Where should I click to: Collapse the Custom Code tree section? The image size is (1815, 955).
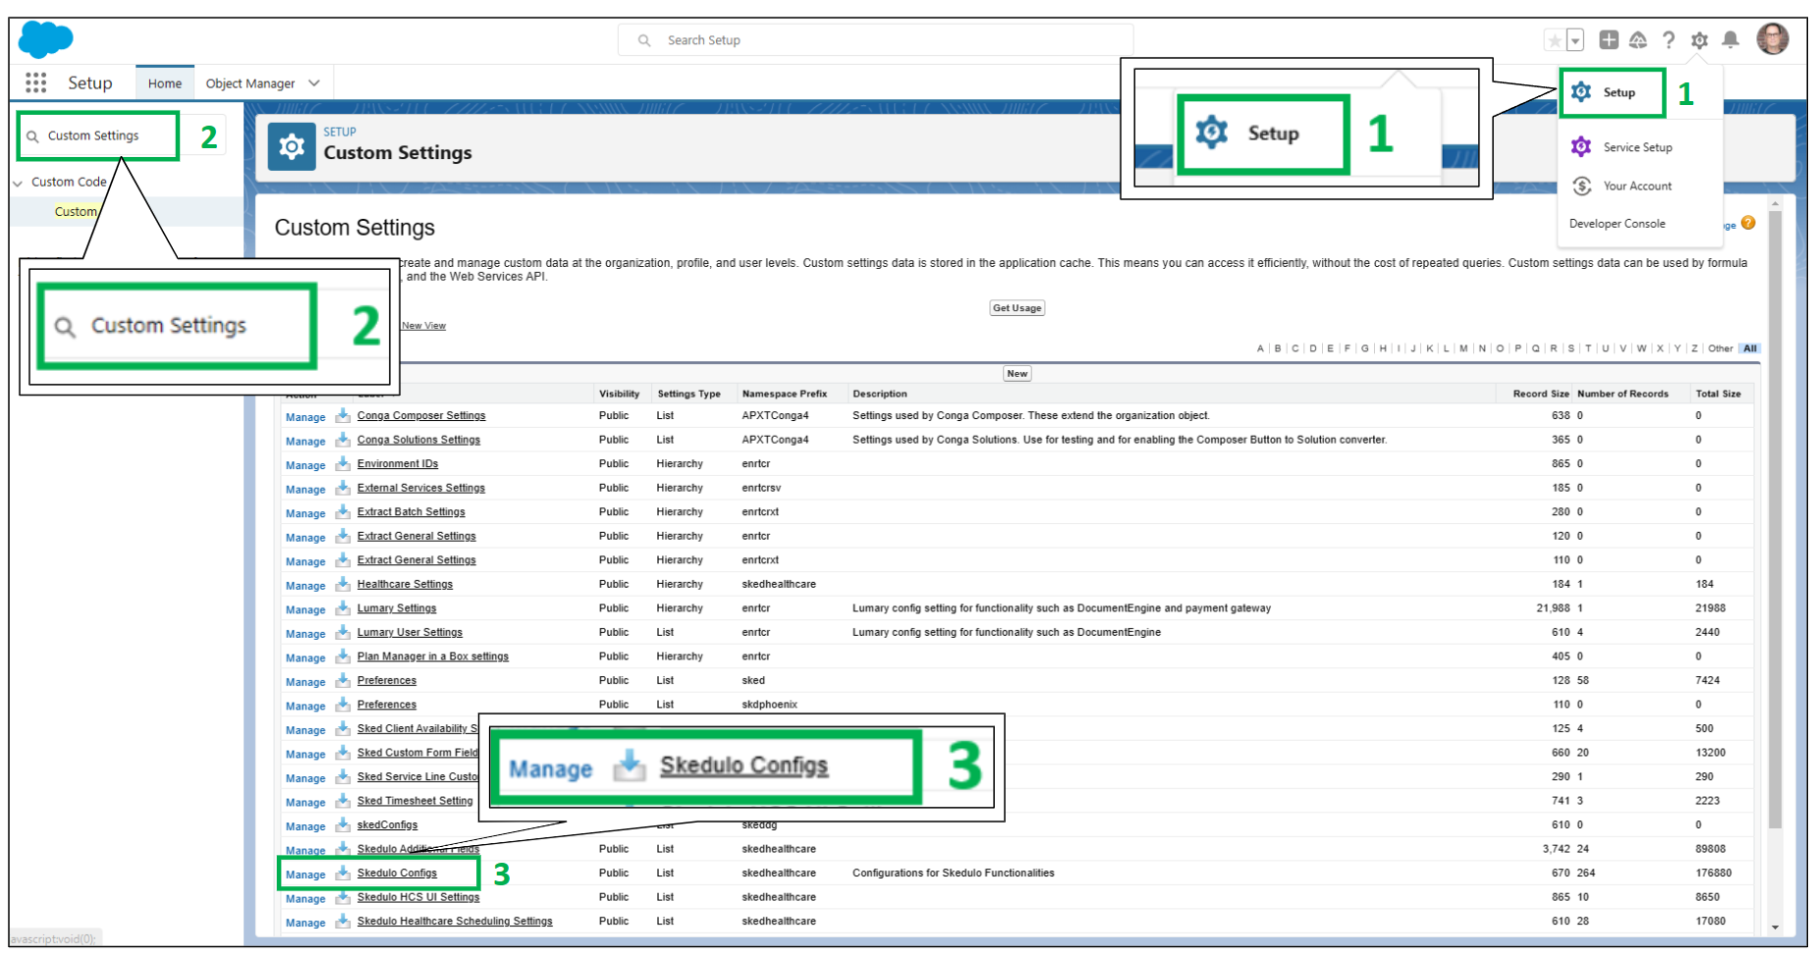[18, 183]
